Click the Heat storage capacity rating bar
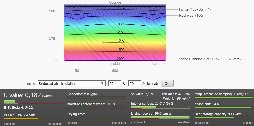 (x=224, y=118)
